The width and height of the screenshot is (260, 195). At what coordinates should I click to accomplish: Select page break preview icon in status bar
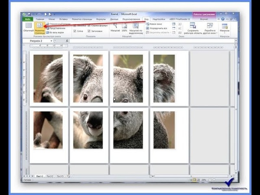click(x=198, y=180)
